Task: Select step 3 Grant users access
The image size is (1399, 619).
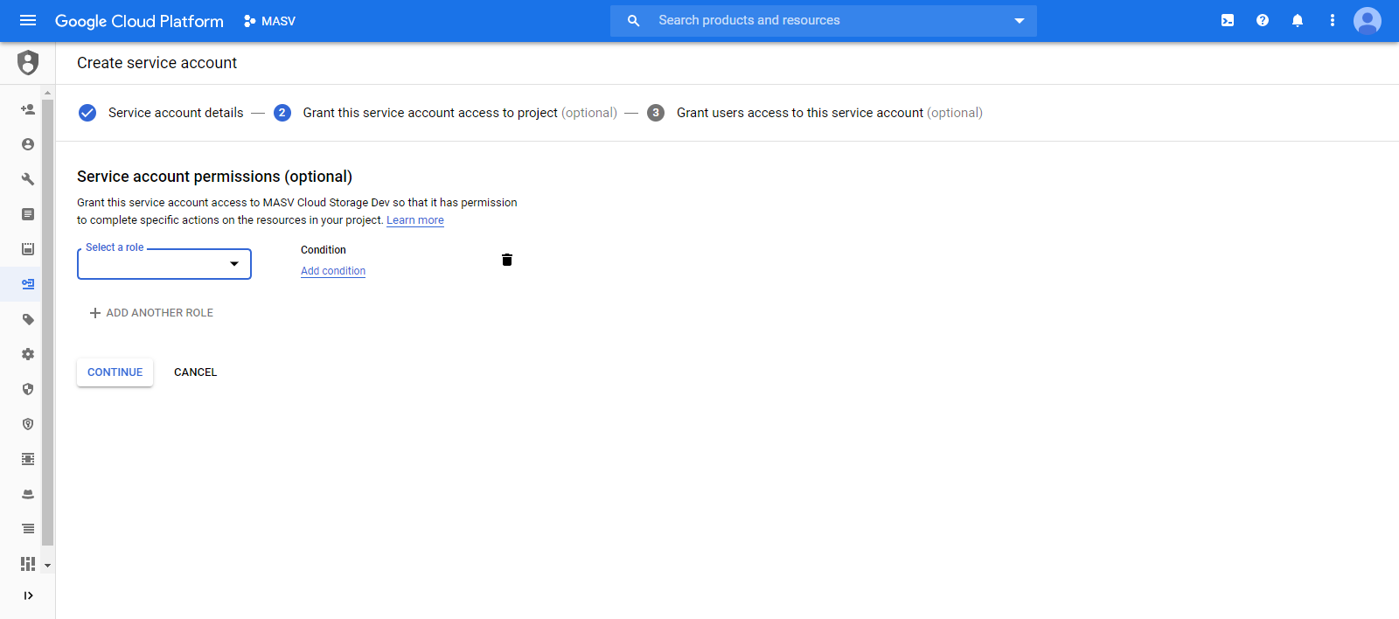Action: [815, 113]
